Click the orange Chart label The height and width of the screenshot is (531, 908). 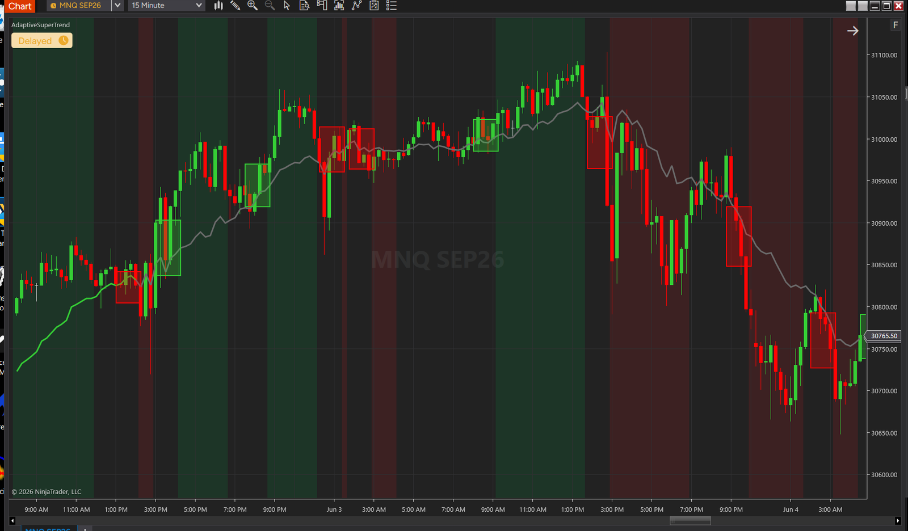(20, 6)
